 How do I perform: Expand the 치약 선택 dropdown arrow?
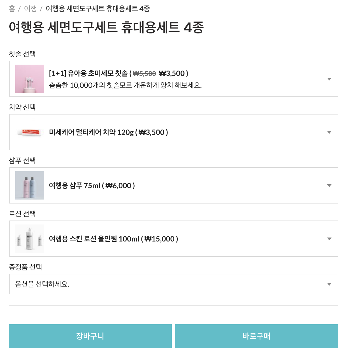point(329,132)
